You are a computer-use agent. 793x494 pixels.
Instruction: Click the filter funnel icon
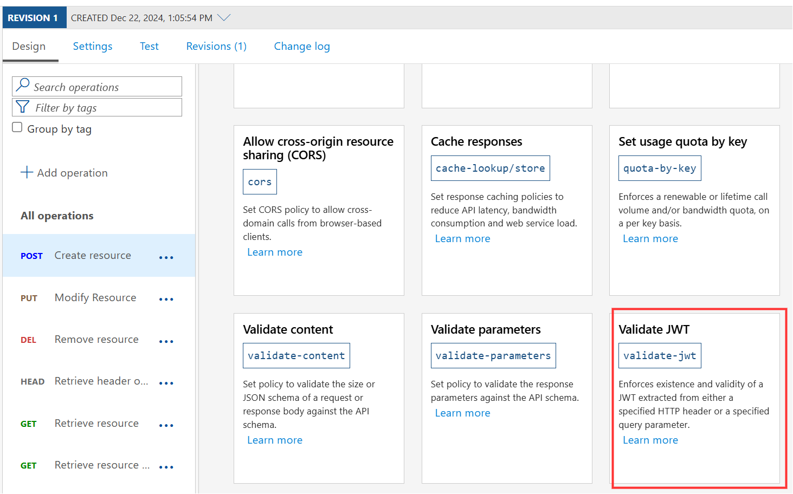(x=23, y=107)
